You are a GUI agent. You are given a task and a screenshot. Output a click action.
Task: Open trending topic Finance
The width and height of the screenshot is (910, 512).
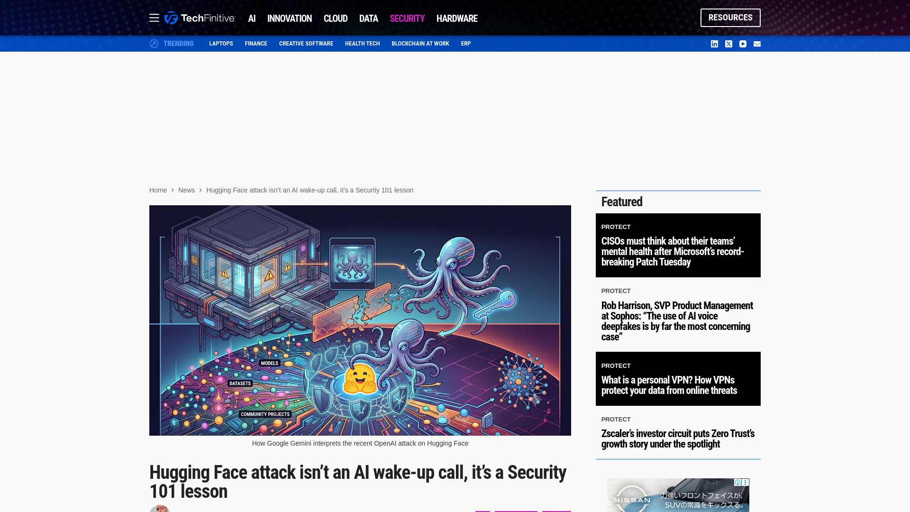point(256,44)
